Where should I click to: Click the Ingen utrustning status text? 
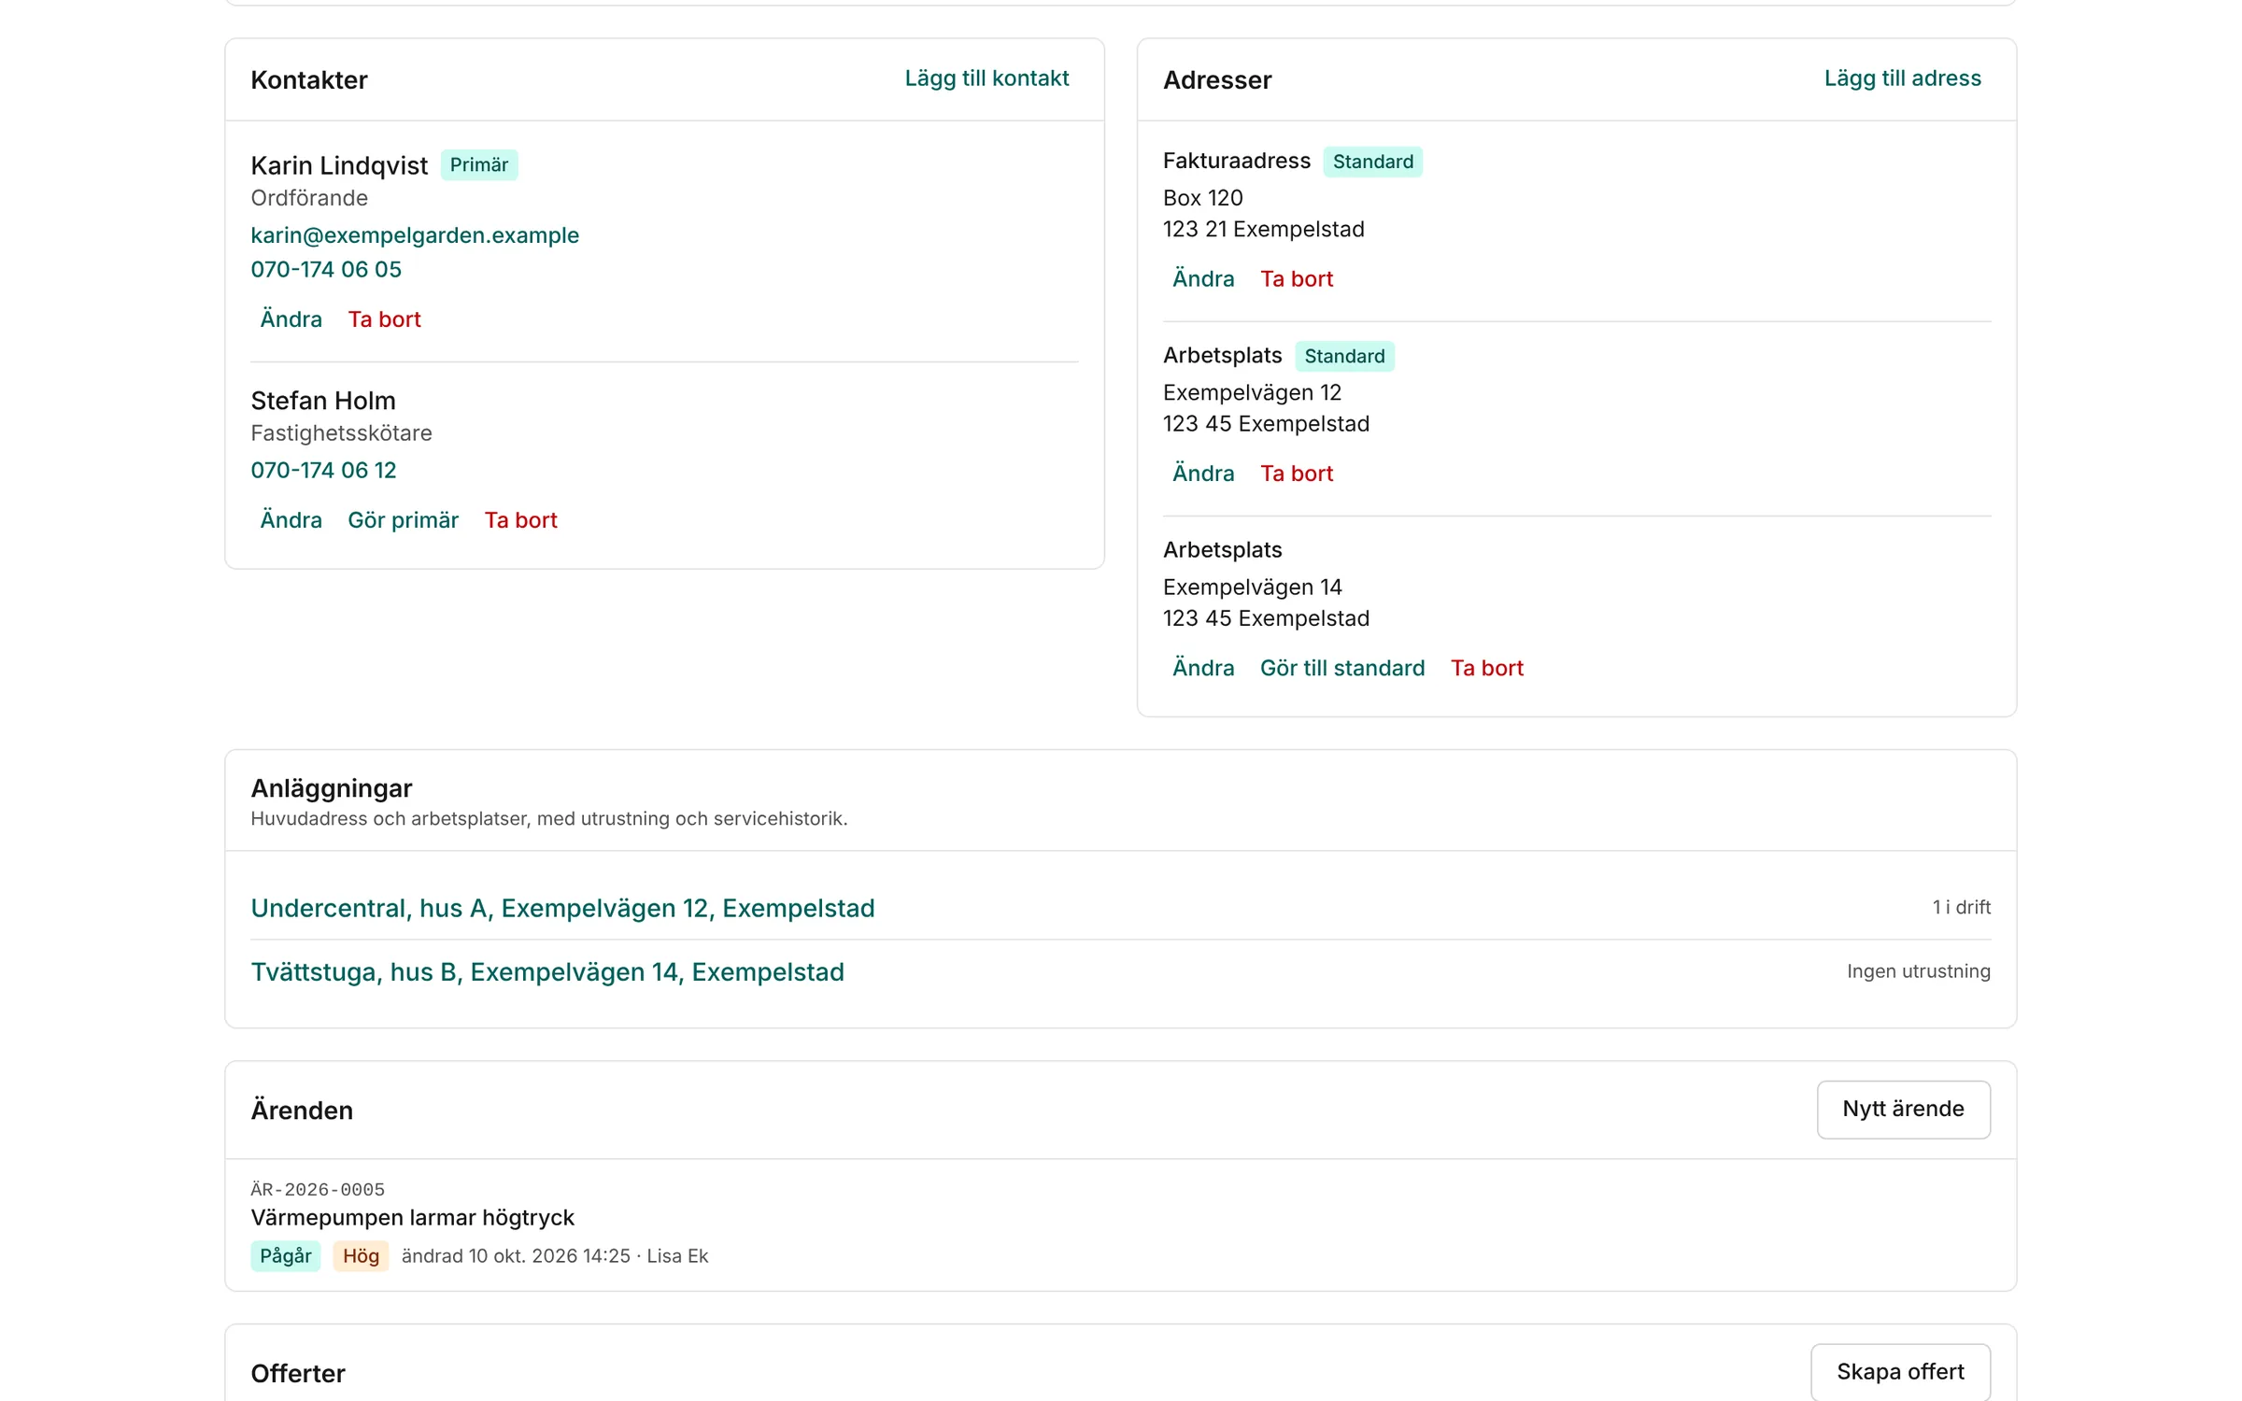(x=1918, y=971)
